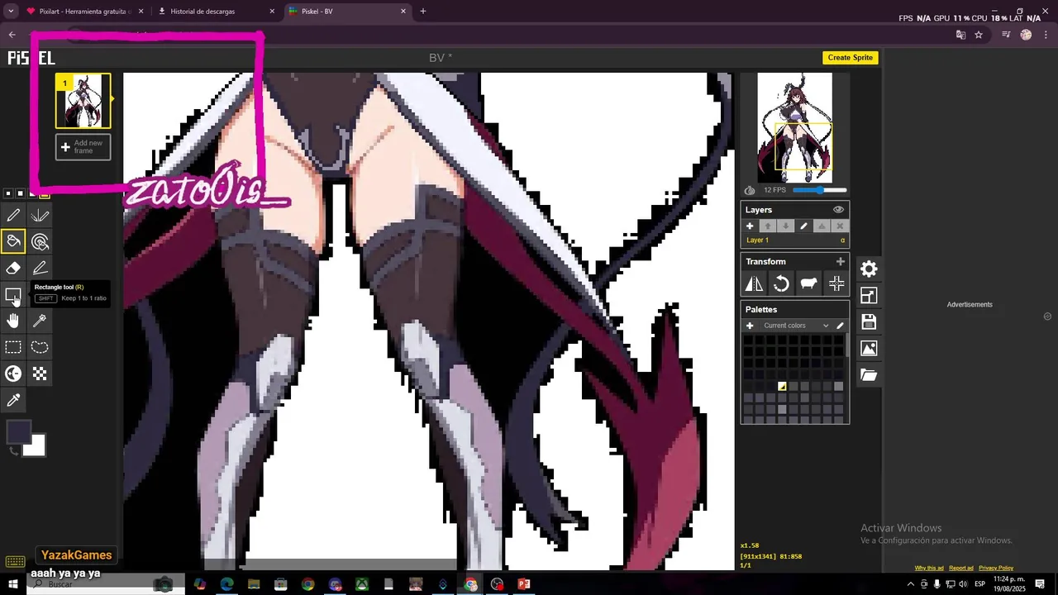The width and height of the screenshot is (1058, 595).
Task: Select the Vertical mirror pen tool
Action: pyautogui.click(x=40, y=216)
